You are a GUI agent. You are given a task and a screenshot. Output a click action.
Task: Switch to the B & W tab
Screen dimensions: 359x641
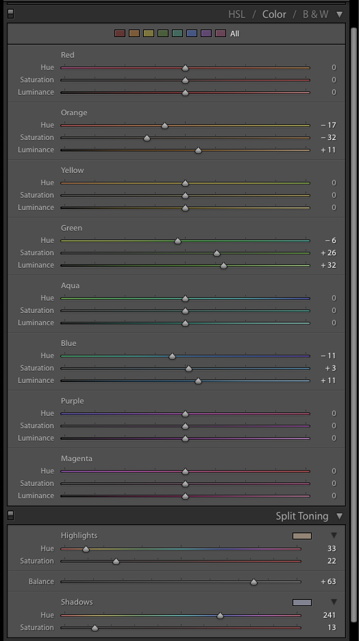[x=315, y=14]
